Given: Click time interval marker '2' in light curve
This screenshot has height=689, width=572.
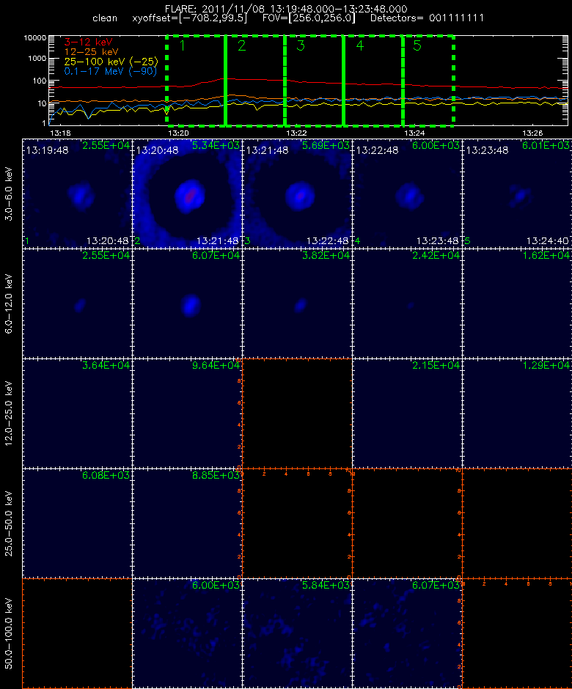Looking at the screenshot, I should pos(242,45).
